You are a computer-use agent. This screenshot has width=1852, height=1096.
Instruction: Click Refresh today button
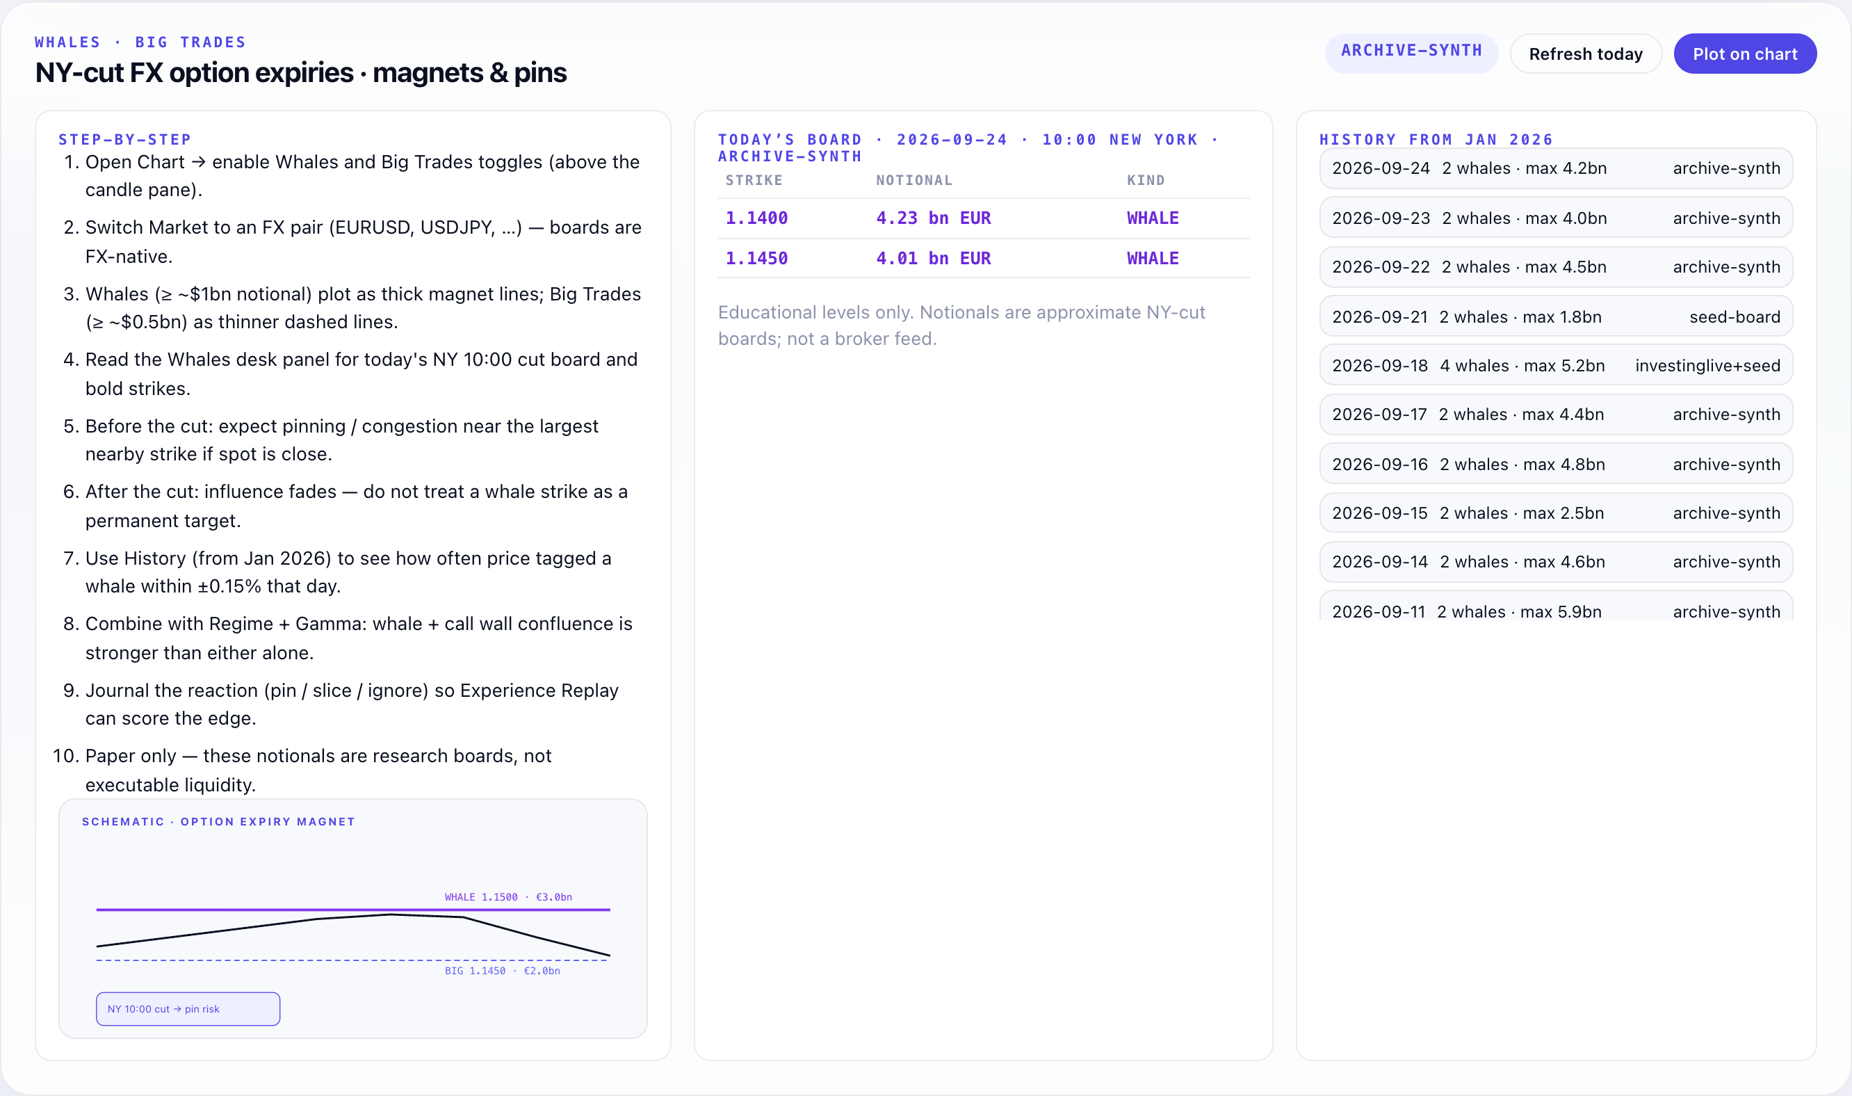[1586, 54]
